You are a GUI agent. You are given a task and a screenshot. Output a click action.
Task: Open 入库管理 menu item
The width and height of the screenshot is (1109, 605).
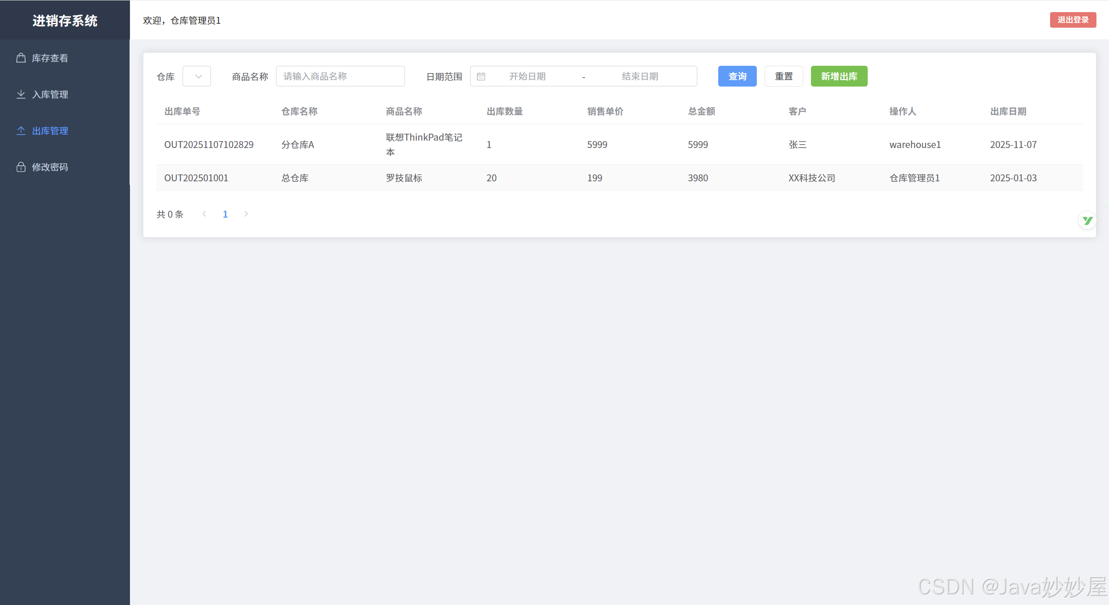65,94
